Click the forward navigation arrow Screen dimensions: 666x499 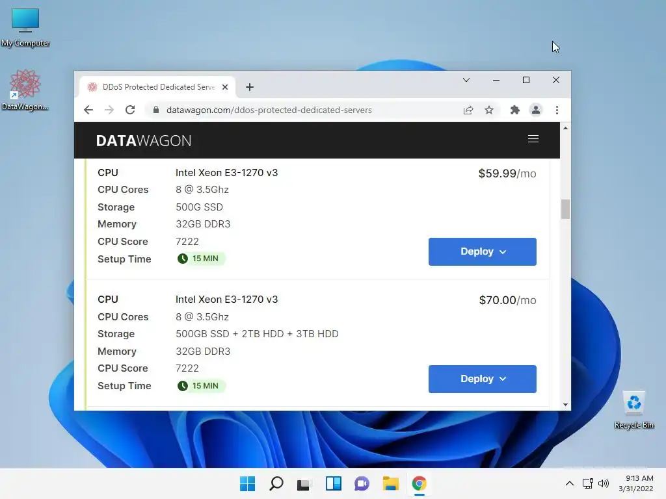tap(109, 110)
